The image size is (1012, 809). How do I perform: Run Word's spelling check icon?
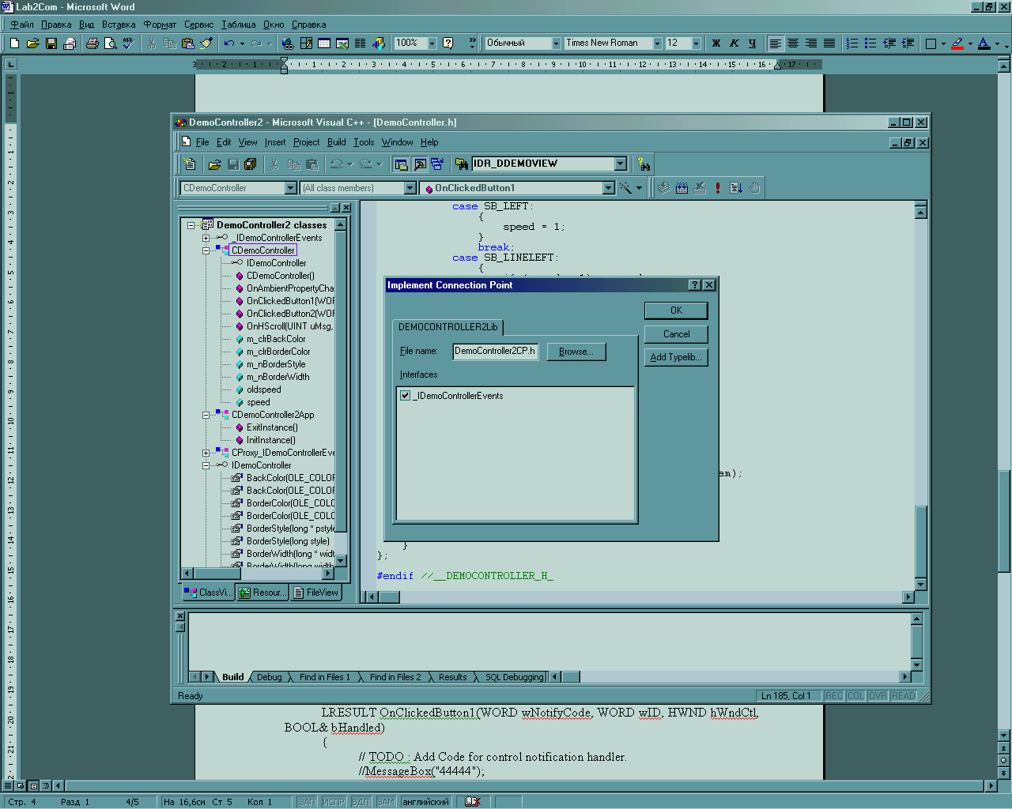pos(128,43)
